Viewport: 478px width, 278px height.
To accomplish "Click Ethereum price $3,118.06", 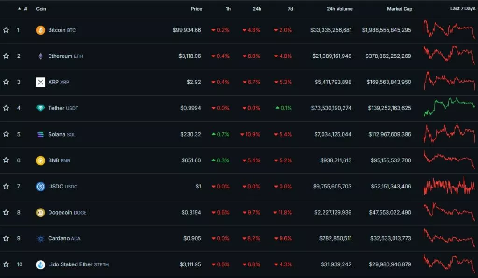I will (190, 56).
